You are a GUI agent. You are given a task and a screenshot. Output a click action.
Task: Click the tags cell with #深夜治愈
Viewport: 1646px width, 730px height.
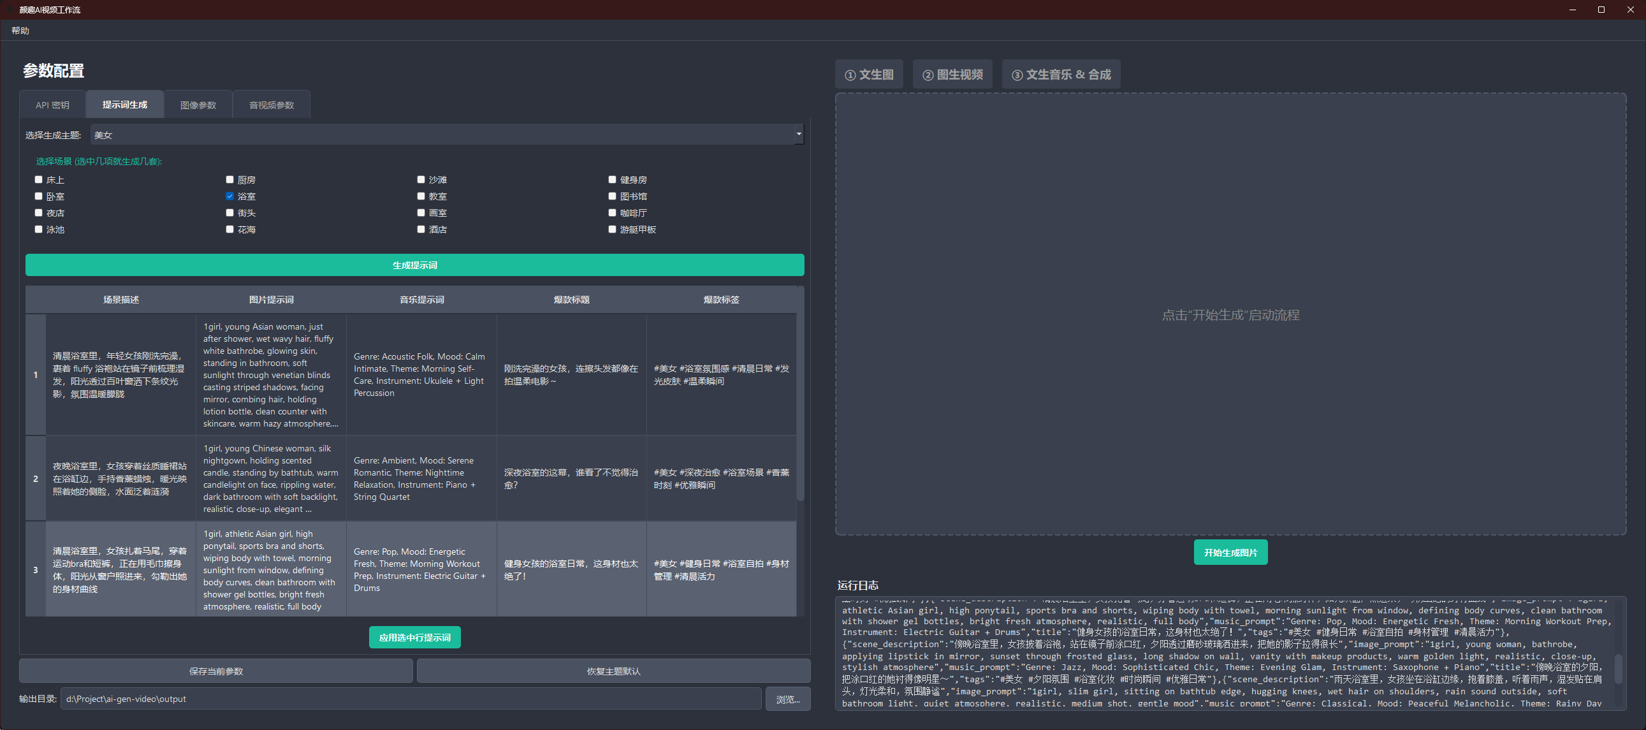(x=722, y=479)
